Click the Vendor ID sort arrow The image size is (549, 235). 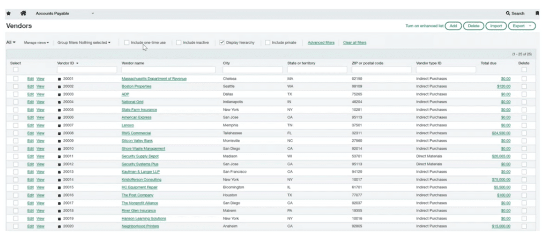(77, 63)
